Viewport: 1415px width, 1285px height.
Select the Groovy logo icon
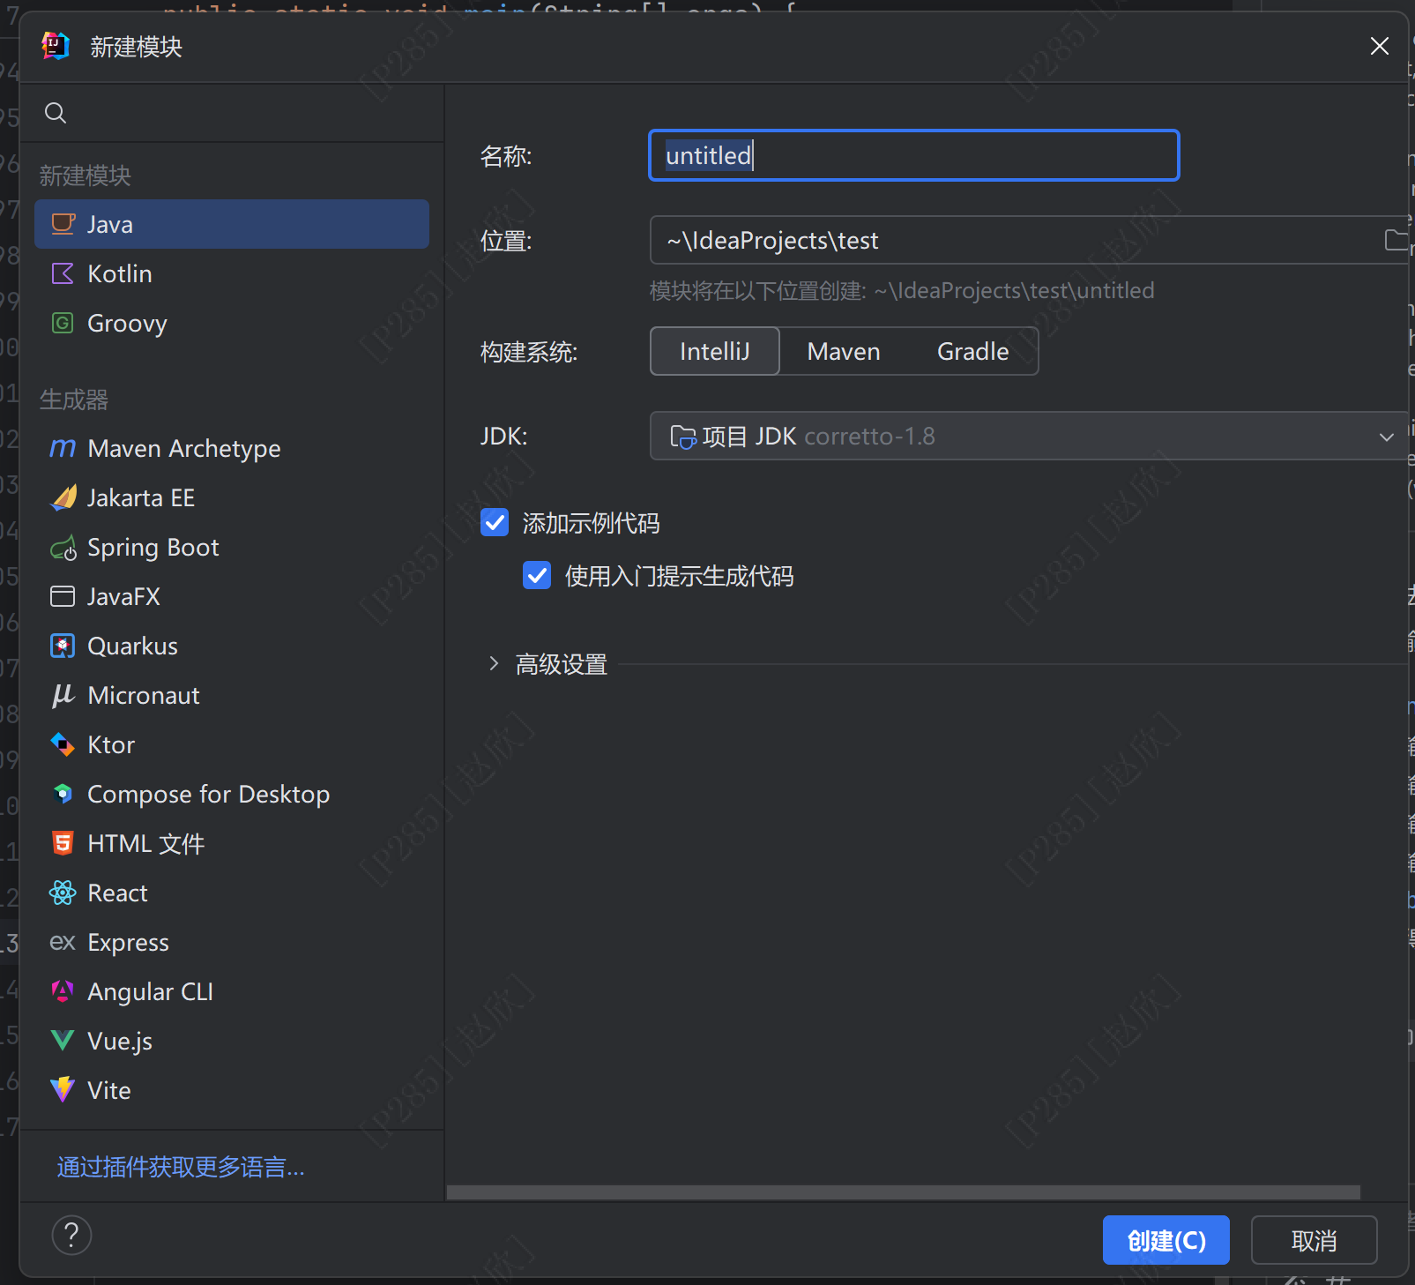point(63,323)
